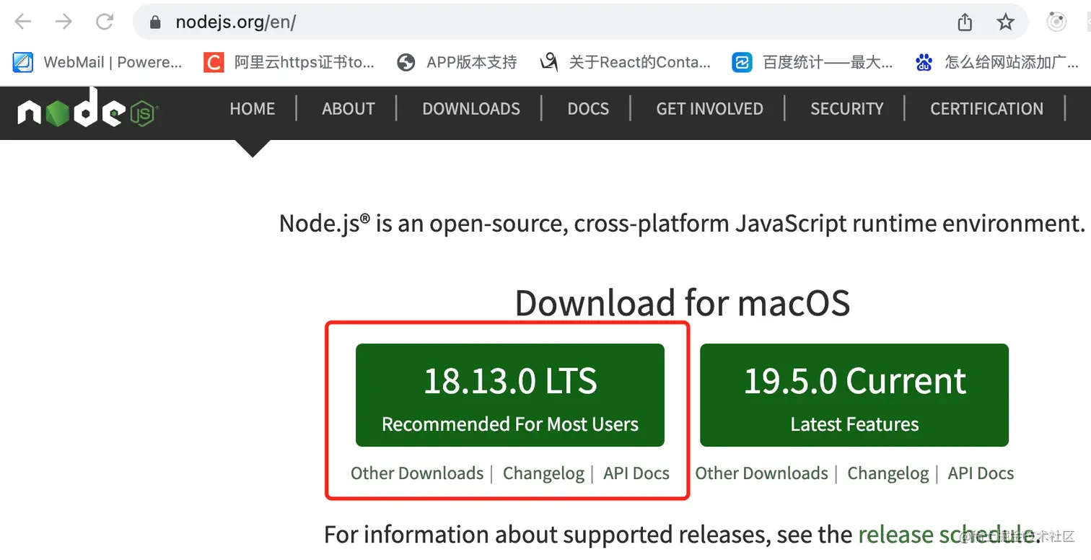Viewport: 1091px width, 560px height.
Task: Click the browser forward arrow
Action: pyautogui.click(x=64, y=22)
